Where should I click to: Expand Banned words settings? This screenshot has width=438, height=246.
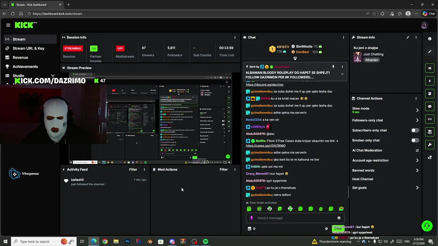pyautogui.click(x=417, y=170)
